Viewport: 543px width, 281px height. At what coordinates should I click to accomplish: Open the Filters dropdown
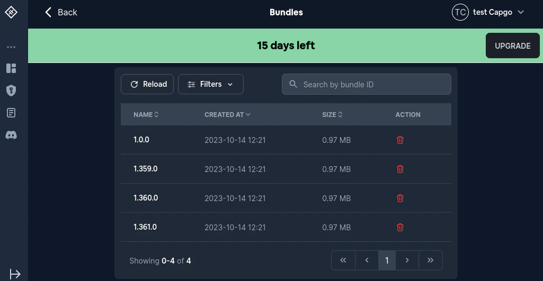click(x=210, y=84)
